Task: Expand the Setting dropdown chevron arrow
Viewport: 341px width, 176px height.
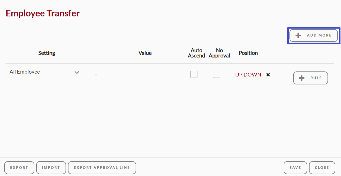Action: point(77,73)
